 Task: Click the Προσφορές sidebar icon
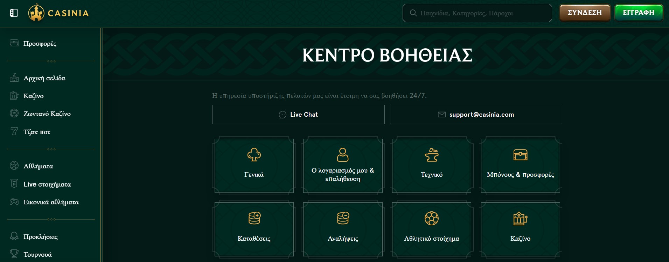(14, 43)
